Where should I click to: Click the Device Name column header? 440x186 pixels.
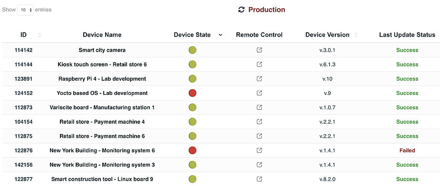pos(102,35)
